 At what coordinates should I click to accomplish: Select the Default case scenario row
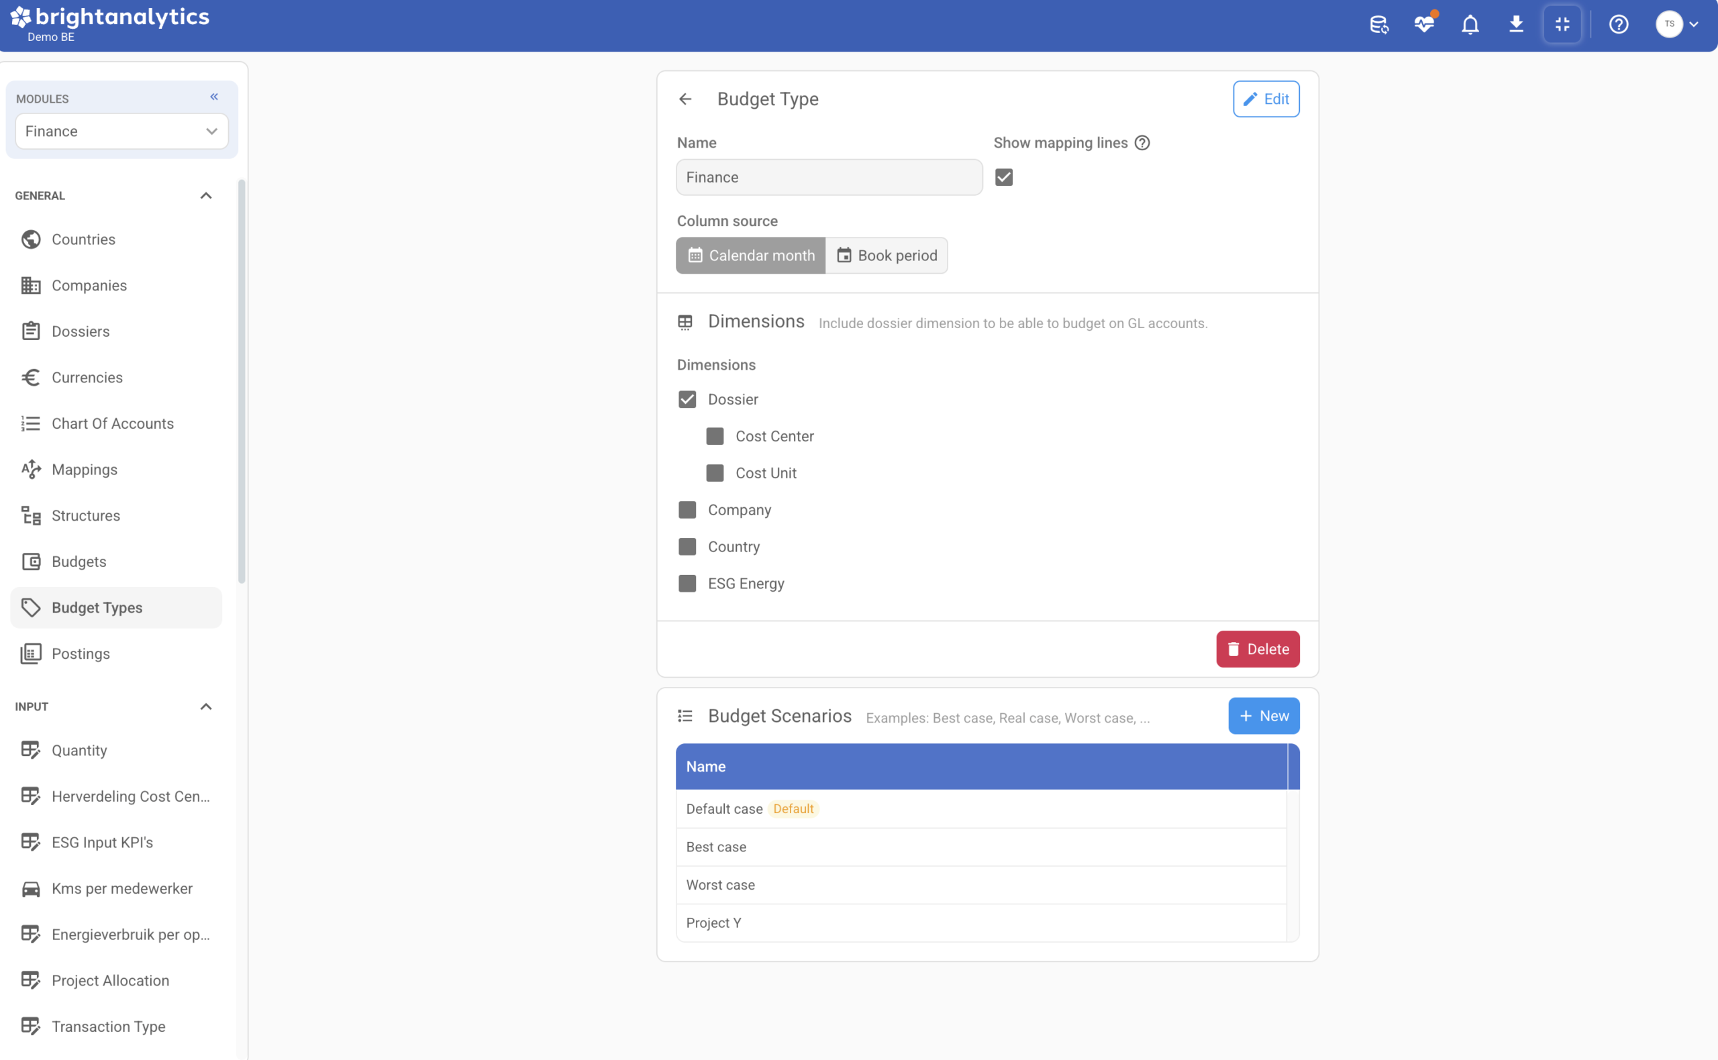click(x=981, y=809)
